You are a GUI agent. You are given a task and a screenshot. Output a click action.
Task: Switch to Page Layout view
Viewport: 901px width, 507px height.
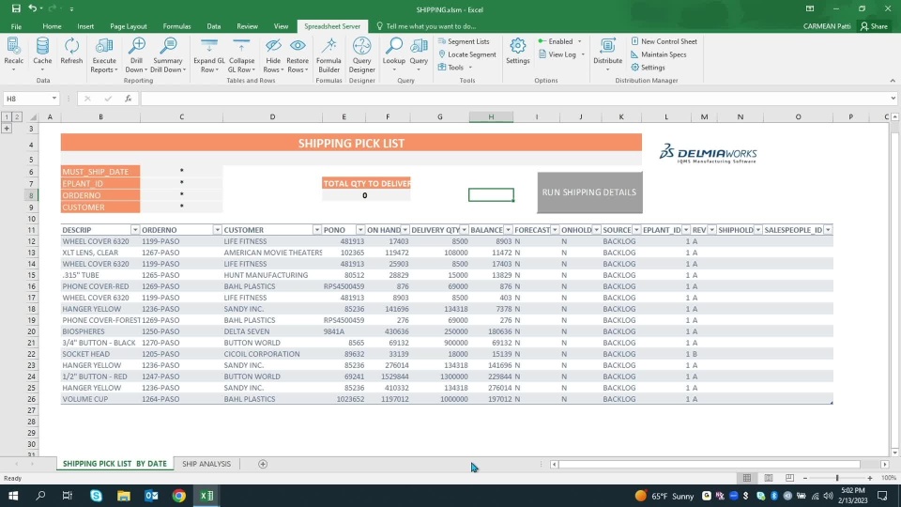(x=769, y=478)
